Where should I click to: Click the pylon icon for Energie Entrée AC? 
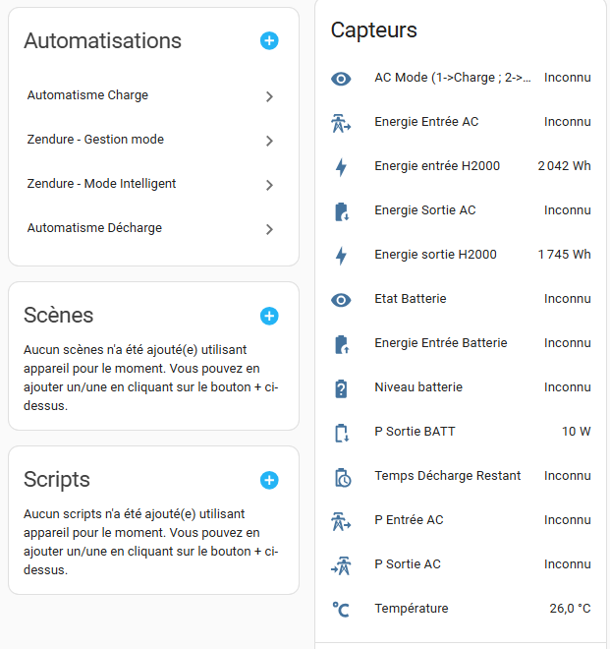coord(341,123)
